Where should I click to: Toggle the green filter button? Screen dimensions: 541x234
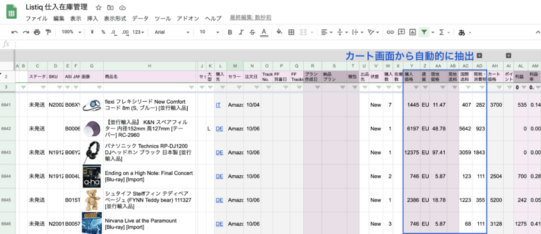click(x=424, y=32)
